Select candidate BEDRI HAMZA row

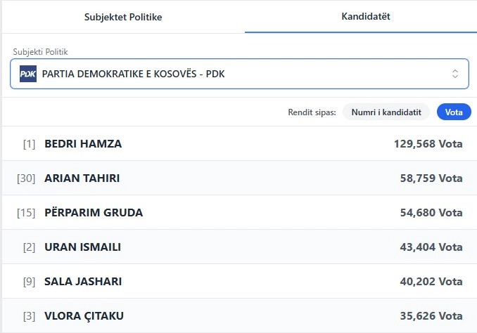(x=239, y=144)
